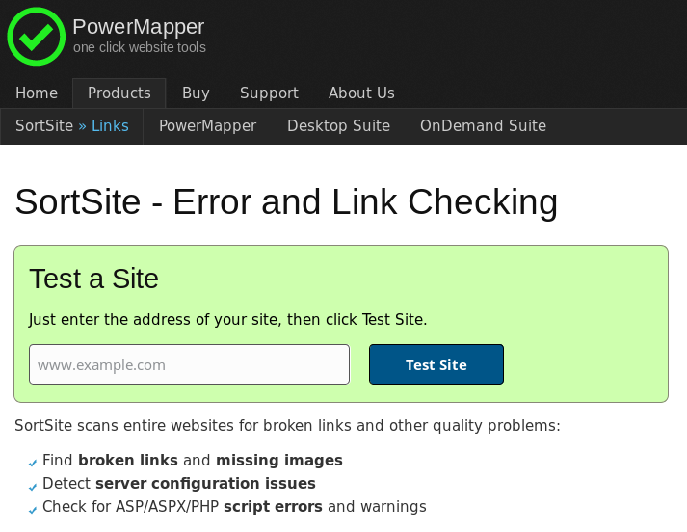This screenshot has width=687, height=532.
Task: Click the 'one click website tools' tagline
Action: 140,47
